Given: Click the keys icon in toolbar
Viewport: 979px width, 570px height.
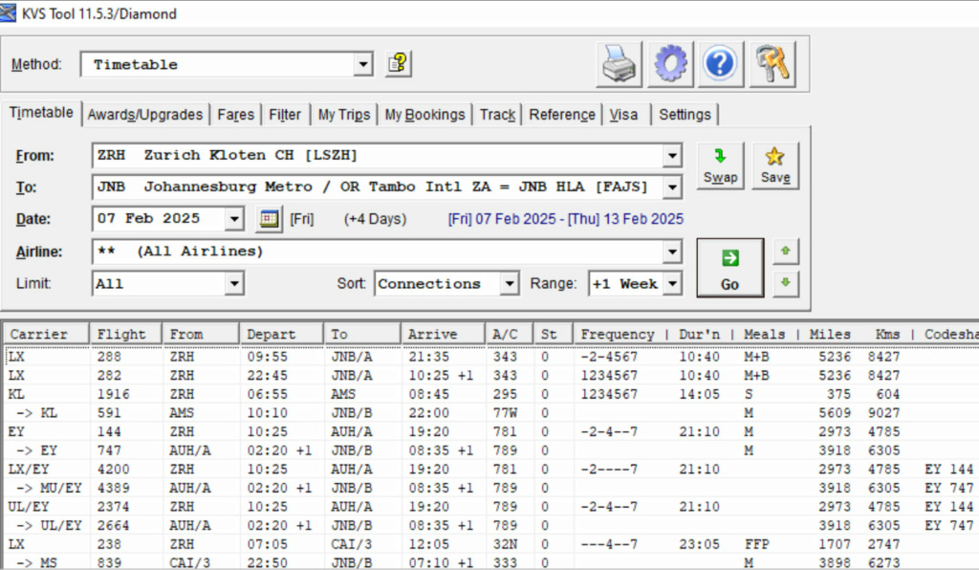Looking at the screenshot, I should (x=772, y=64).
